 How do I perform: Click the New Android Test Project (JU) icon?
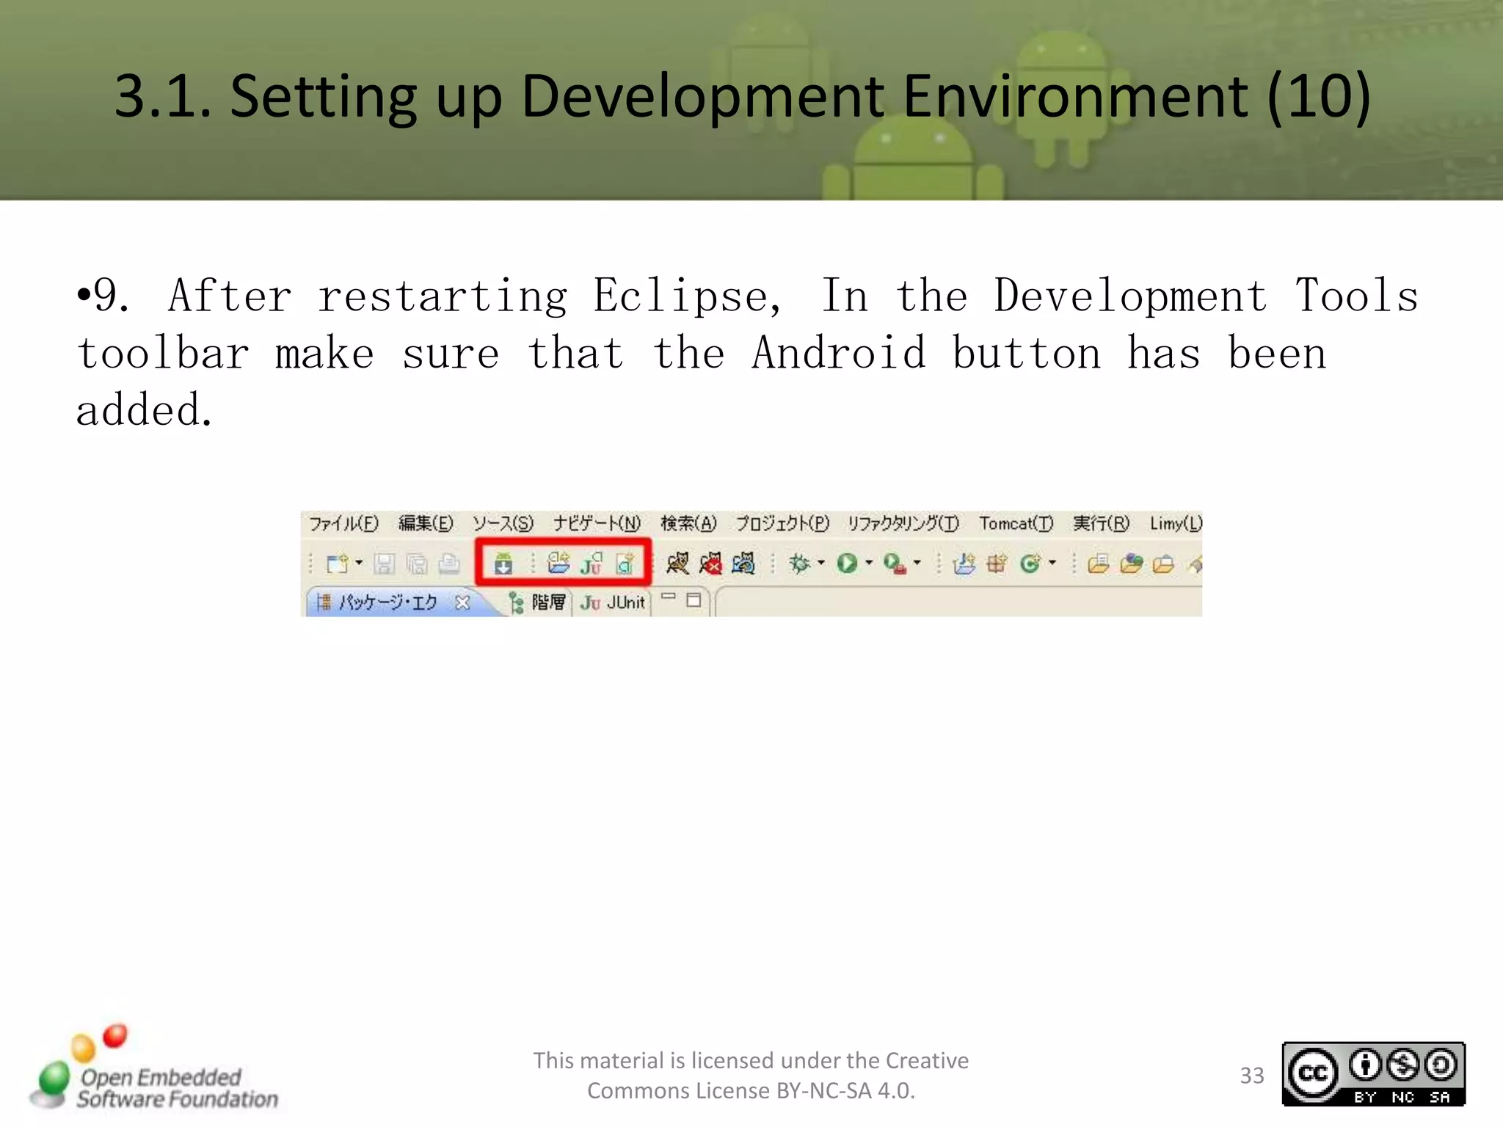[591, 563]
